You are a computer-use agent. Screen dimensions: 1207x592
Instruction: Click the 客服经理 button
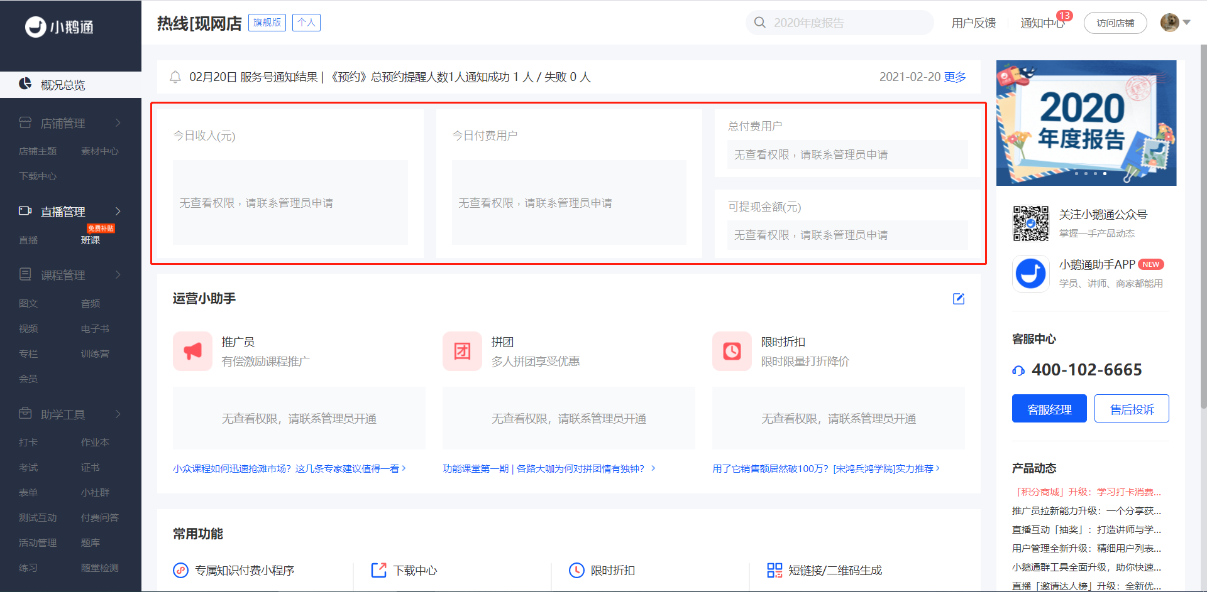pyautogui.click(x=1049, y=409)
